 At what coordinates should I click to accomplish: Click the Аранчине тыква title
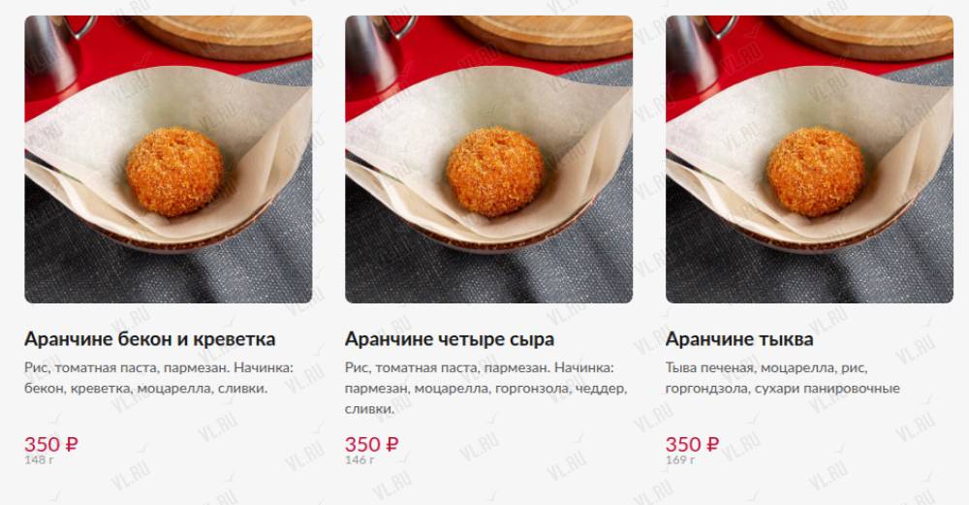739,338
